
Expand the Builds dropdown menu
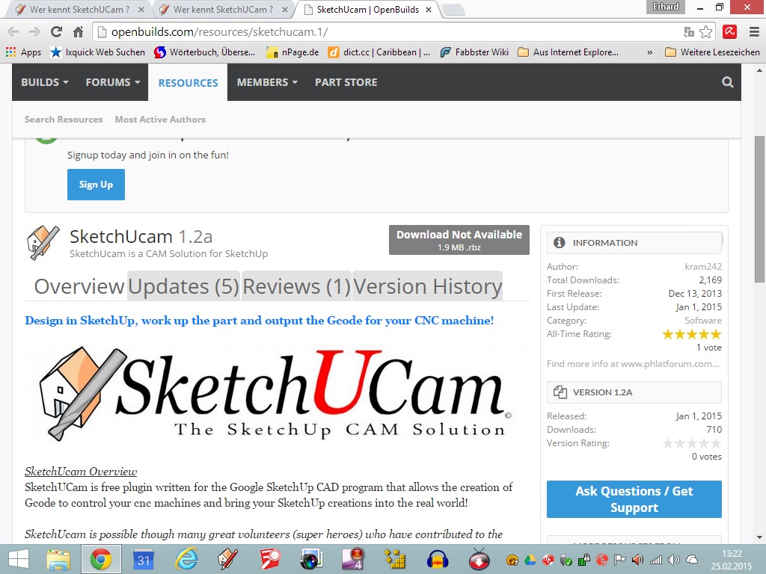44,82
